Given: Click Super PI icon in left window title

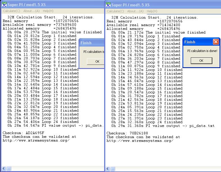Looking at the screenshot, I should (x=4, y=5).
